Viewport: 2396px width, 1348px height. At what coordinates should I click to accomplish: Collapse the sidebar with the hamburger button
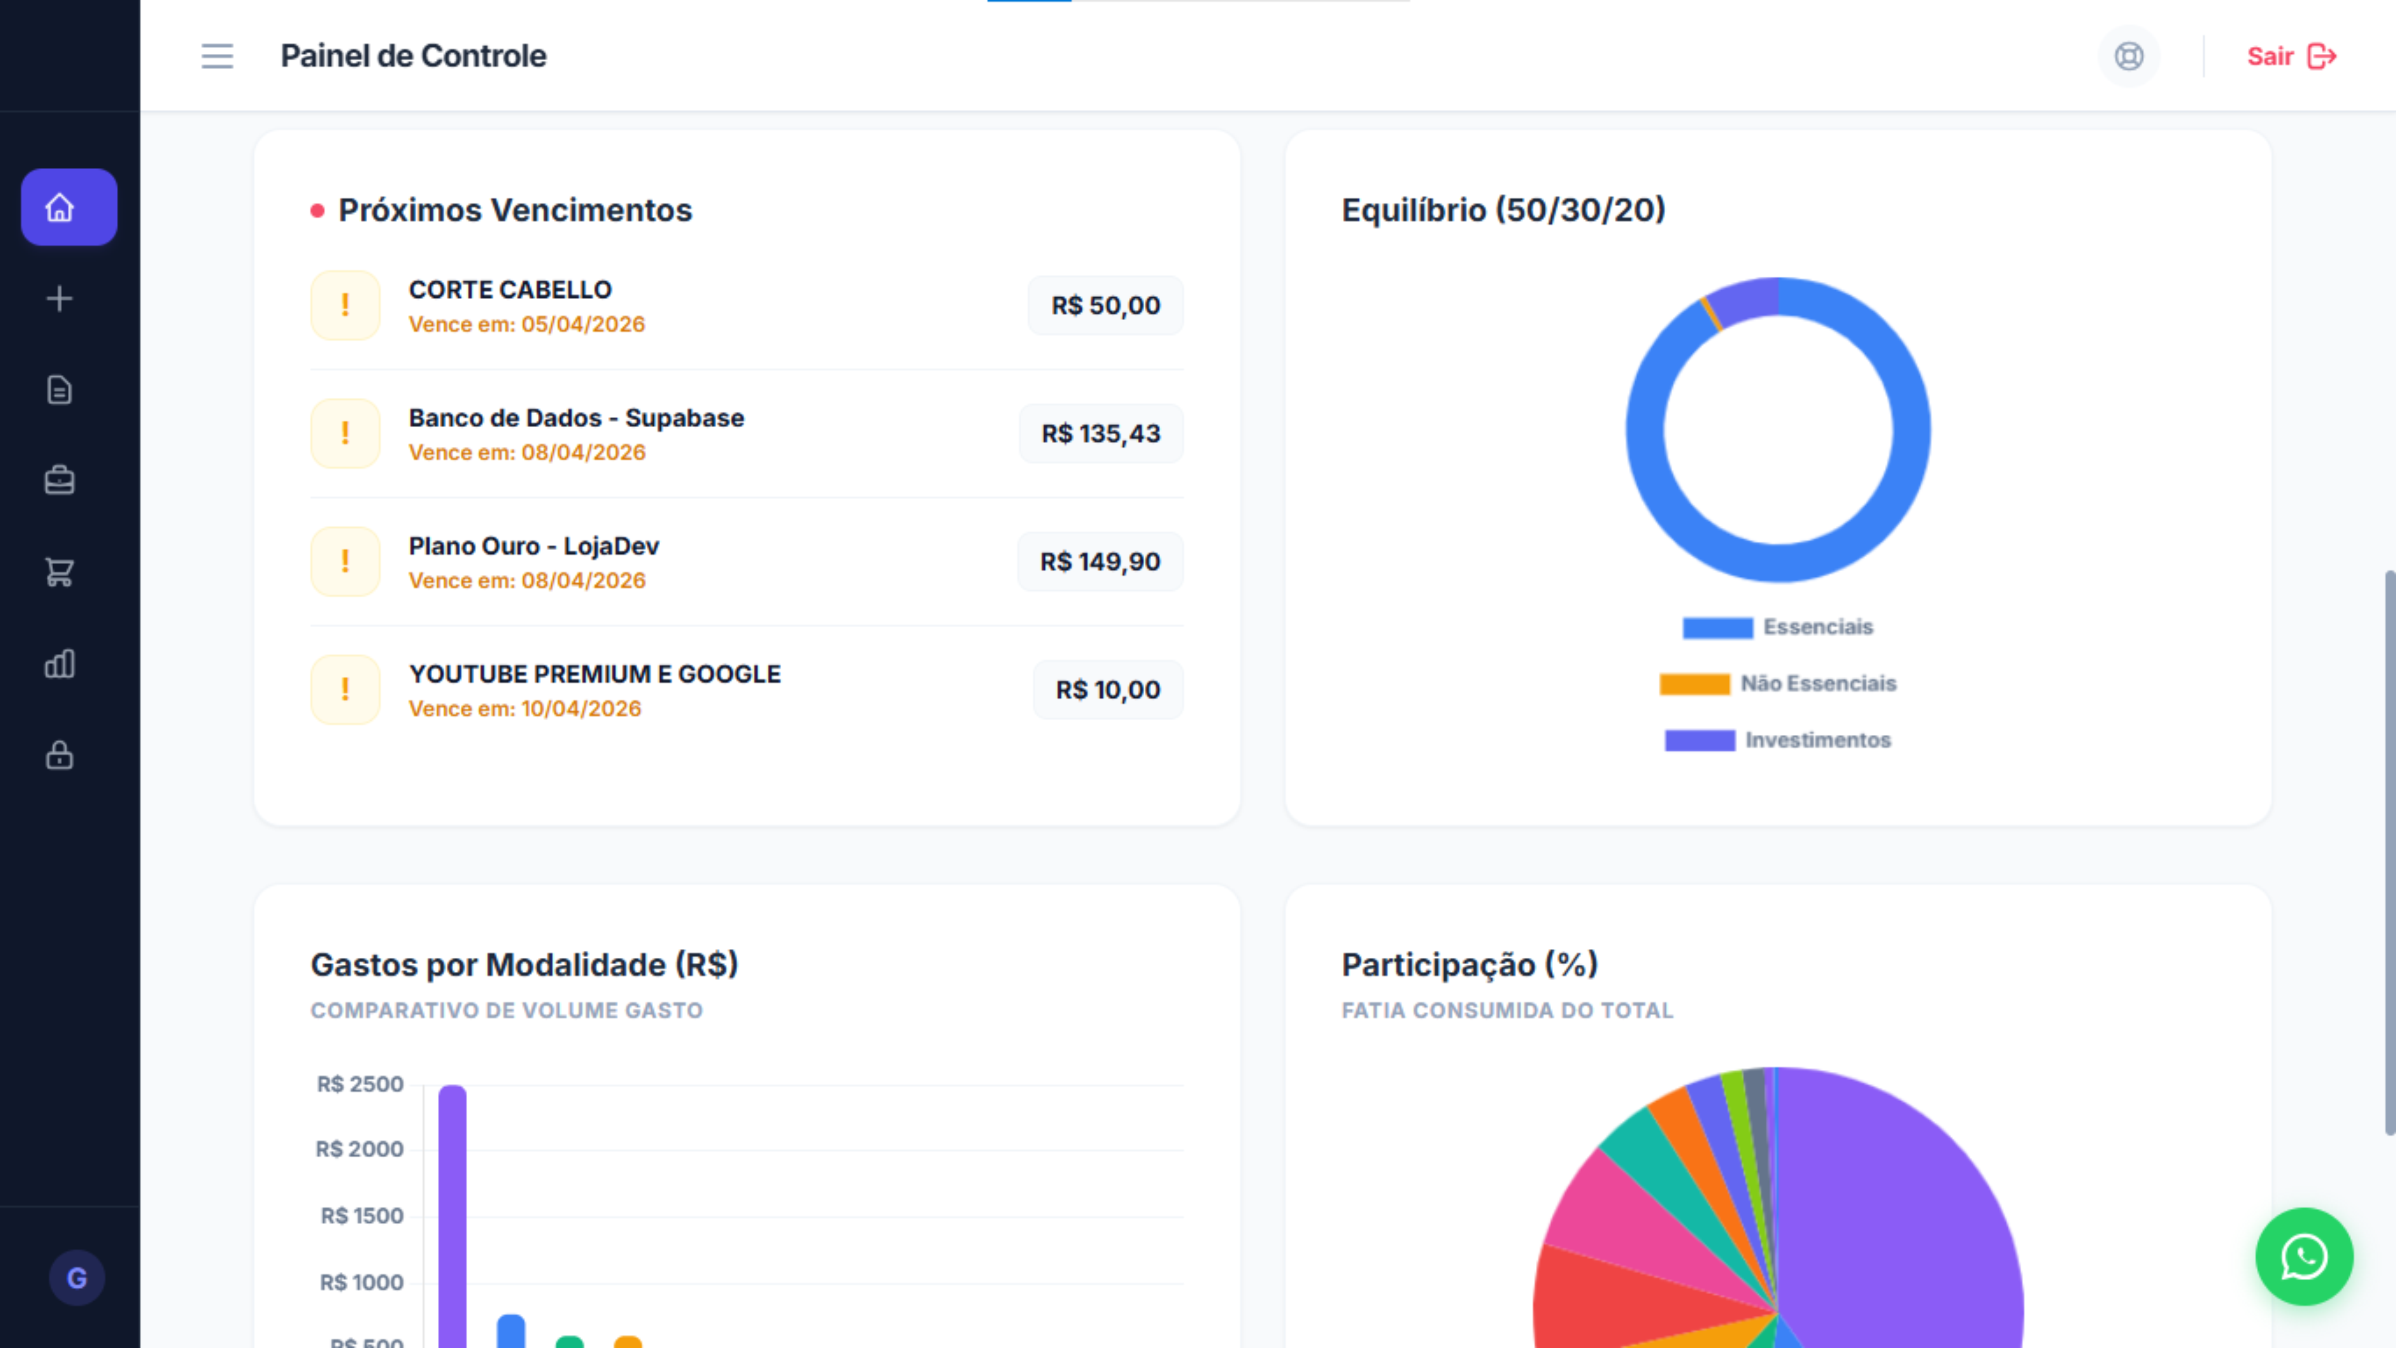point(216,57)
